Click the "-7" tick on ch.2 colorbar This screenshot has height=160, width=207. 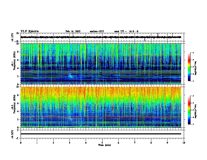pyautogui.click(x=193, y=124)
